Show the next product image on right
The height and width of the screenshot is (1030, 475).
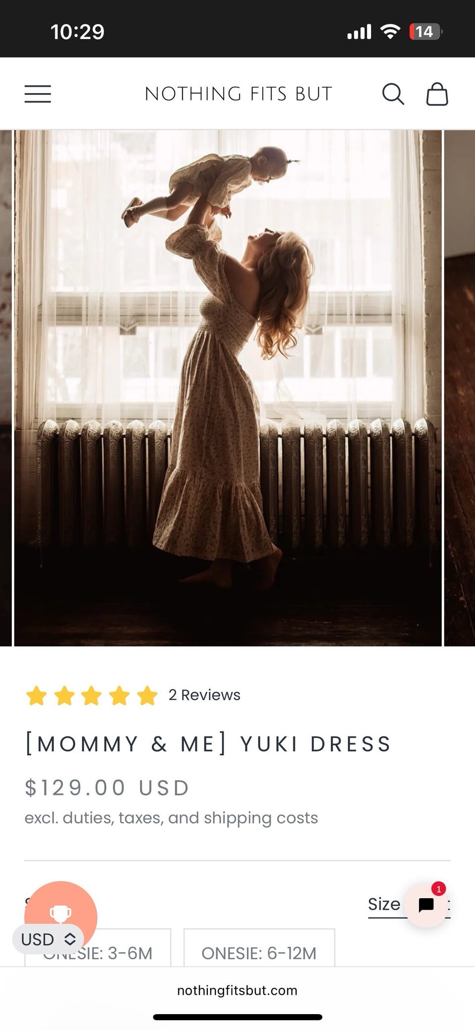460,388
